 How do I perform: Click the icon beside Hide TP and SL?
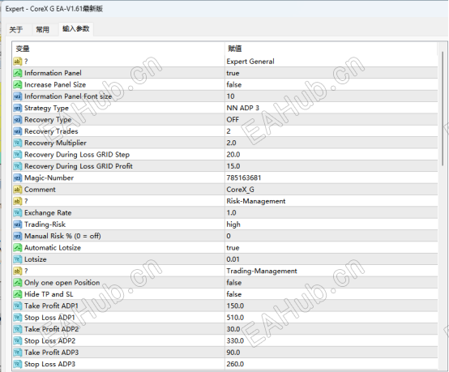(18, 294)
